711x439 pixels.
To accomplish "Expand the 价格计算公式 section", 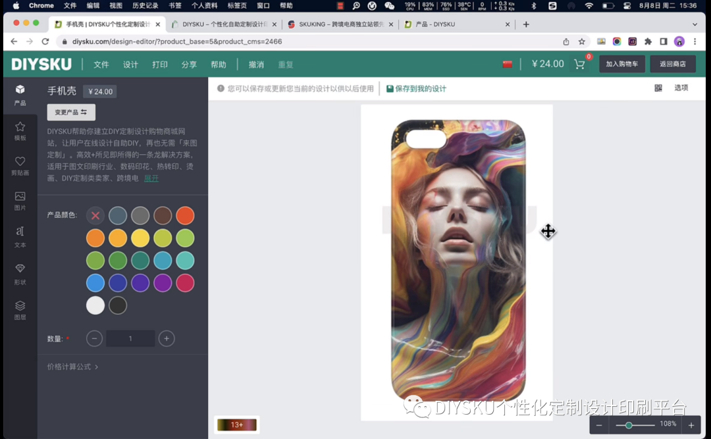I will pos(72,367).
